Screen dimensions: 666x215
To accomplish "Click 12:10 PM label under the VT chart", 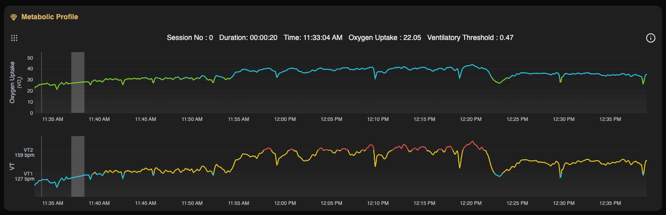I will (x=378, y=203).
